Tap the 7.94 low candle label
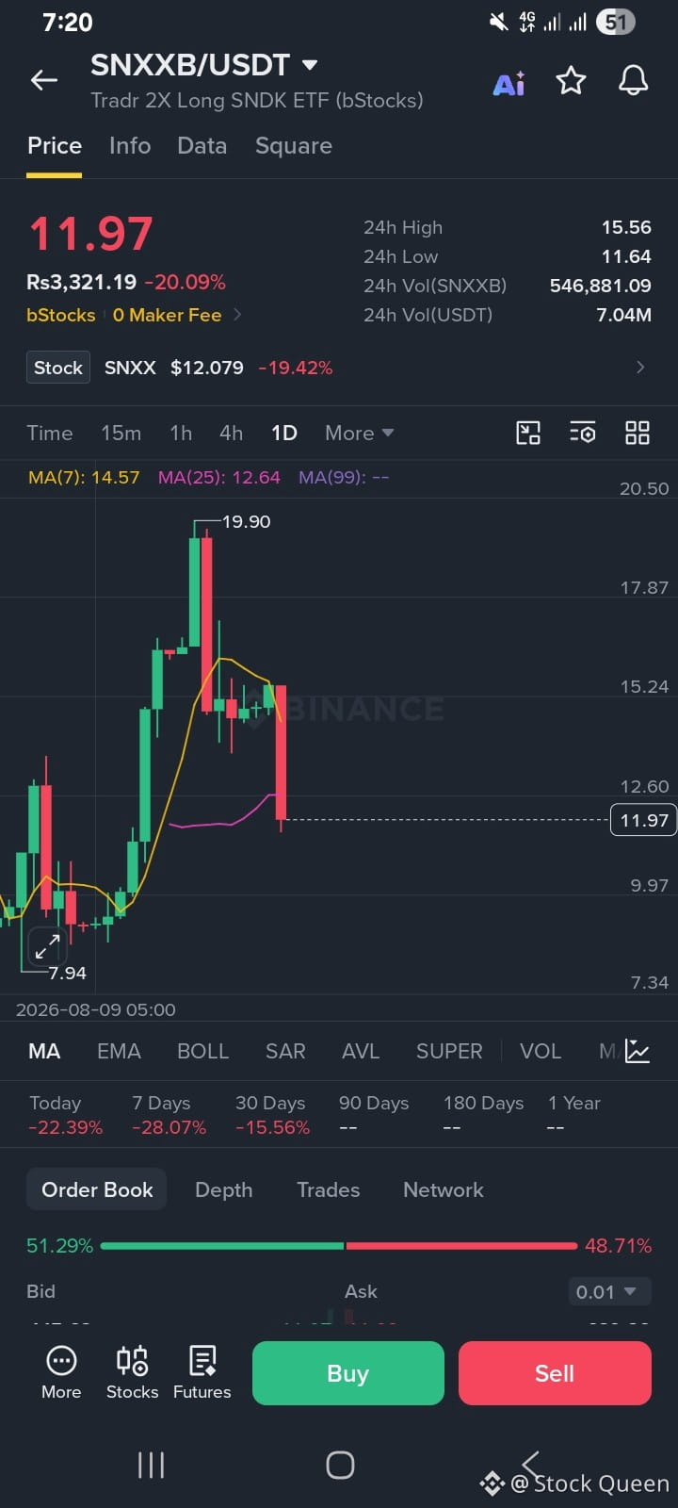 (x=67, y=973)
